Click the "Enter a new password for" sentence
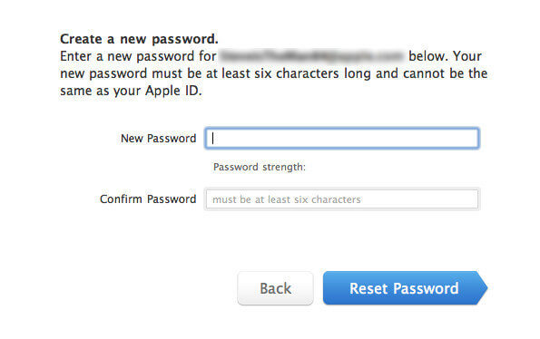The image size is (540, 339). pos(138,56)
